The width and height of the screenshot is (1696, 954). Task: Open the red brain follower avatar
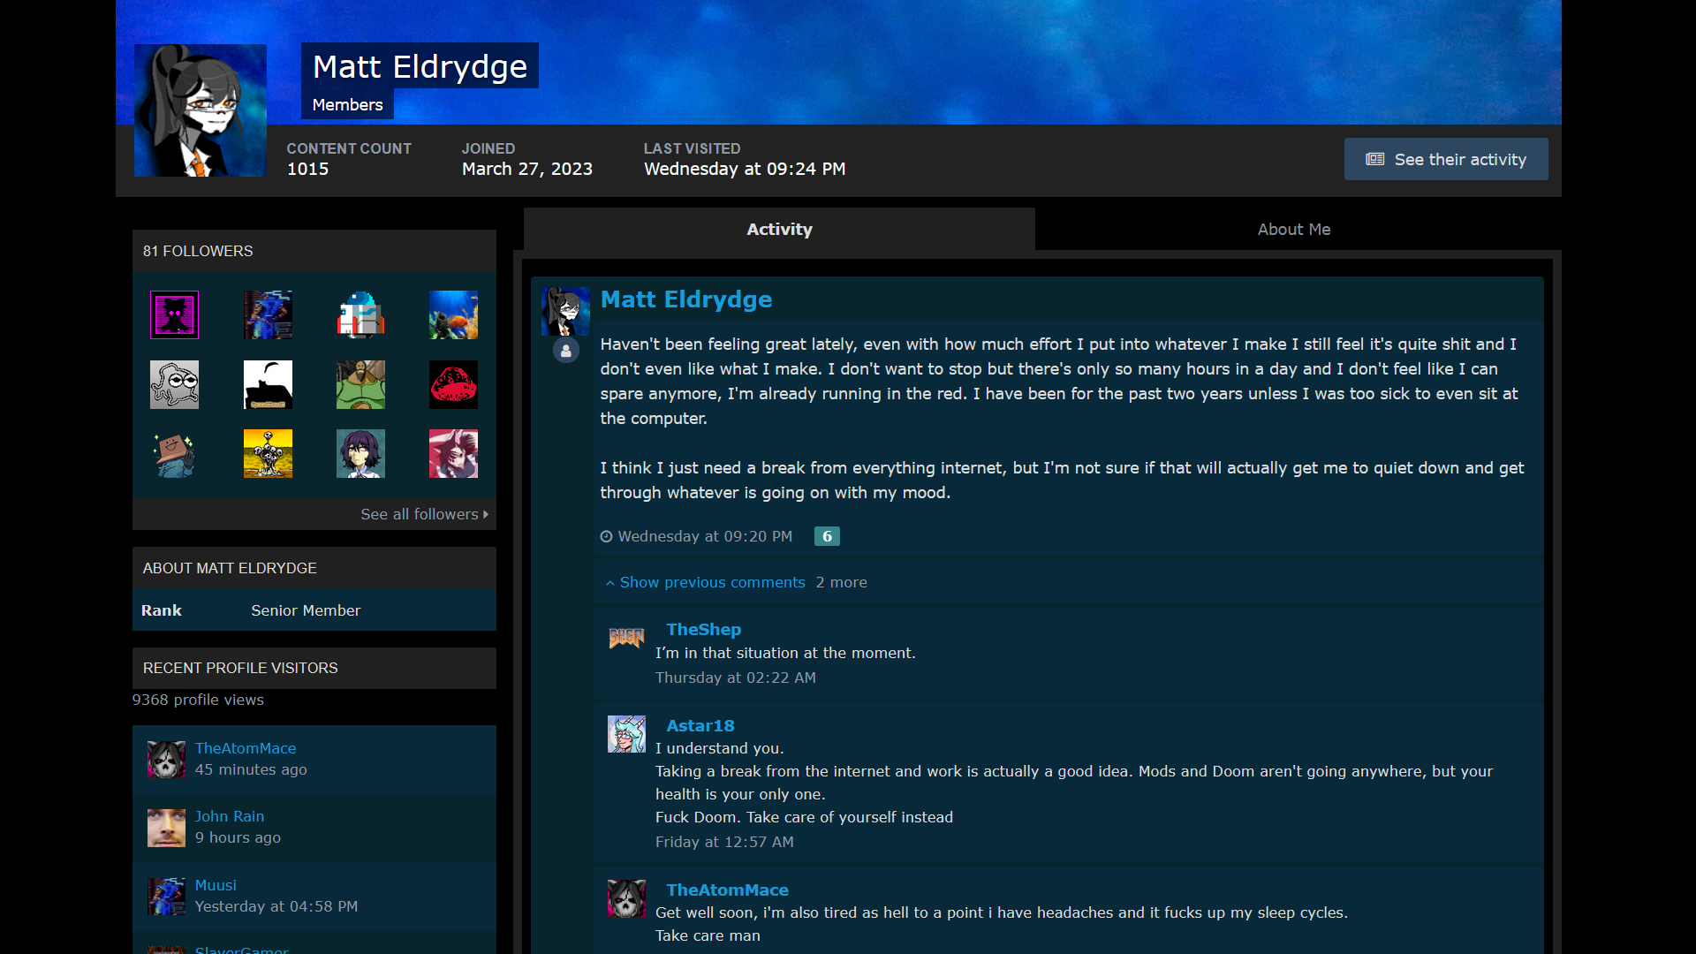coord(453,384)
